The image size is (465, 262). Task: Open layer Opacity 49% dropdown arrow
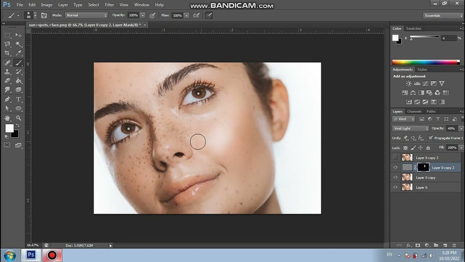pos(461,128)
